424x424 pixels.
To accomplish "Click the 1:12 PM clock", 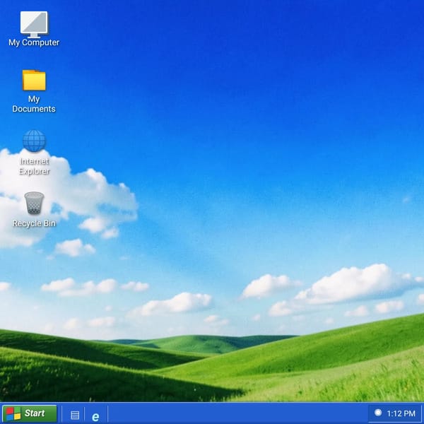I will 401,413.
